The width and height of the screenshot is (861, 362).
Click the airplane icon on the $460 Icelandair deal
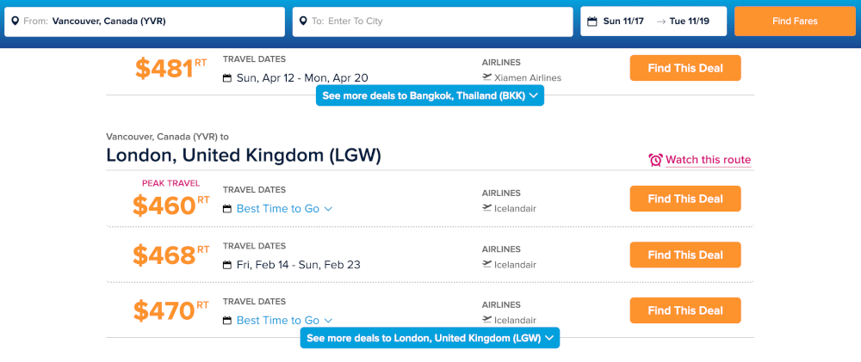pyautogui.click(x=486, y=208)
